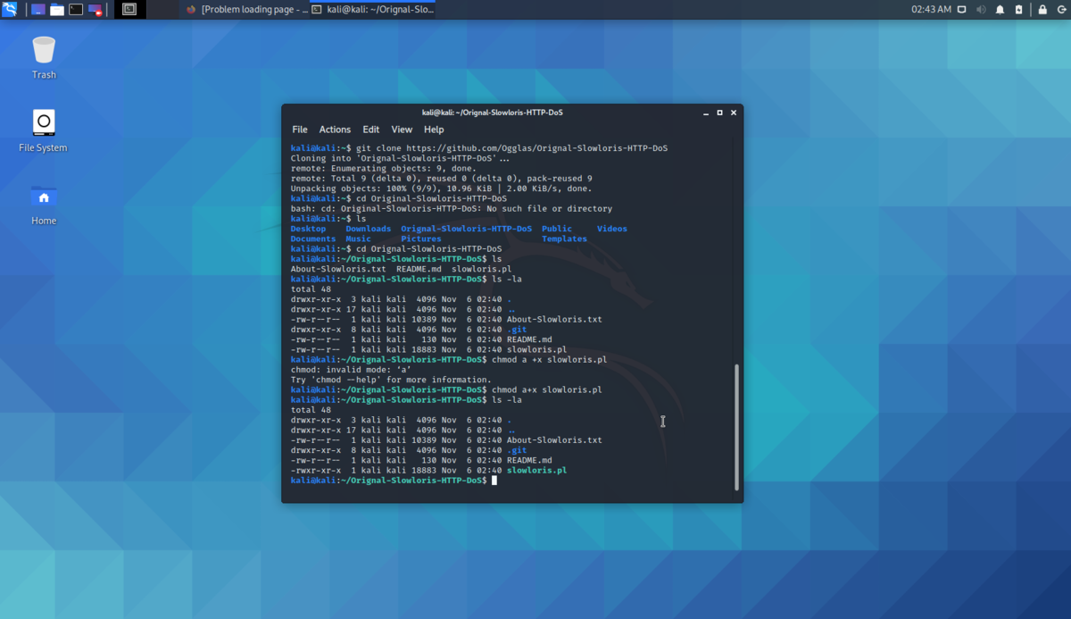Click Videos in the ls output
This screenshot has height=619, width=1071.
612,229
